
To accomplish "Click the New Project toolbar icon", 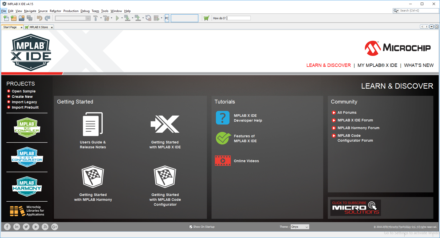I will (14, 18).
